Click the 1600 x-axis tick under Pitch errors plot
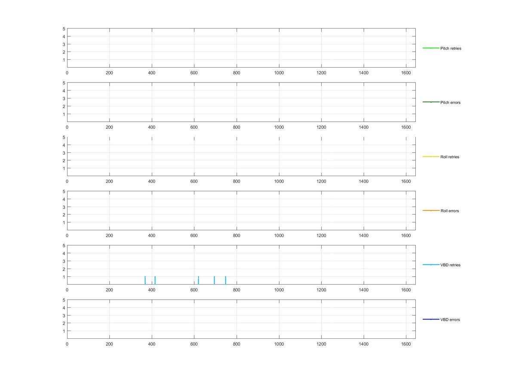This screenshot has height=381, width=516. 406,127
